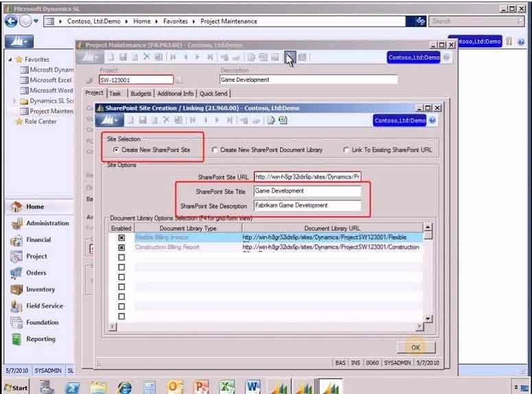Click Next record icon in SharePoint toolbar
532x394 pixels.
[217, 120]
